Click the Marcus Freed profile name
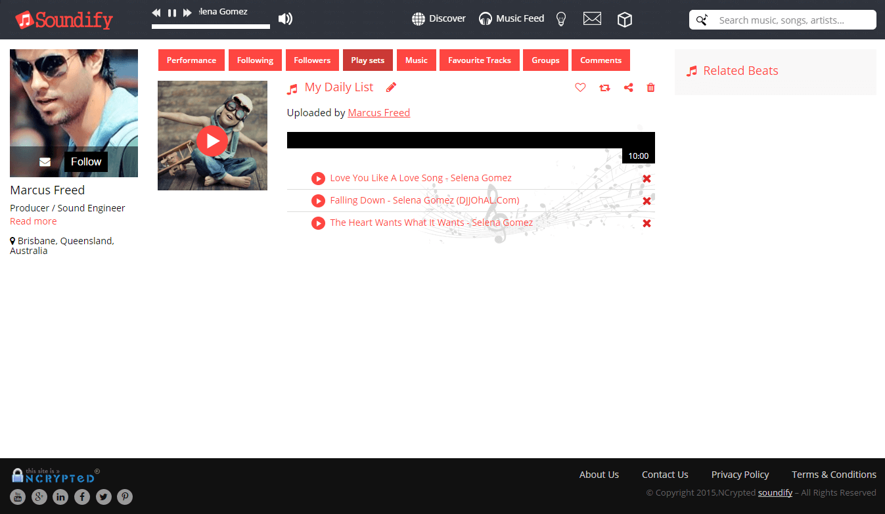 (x=47, y=190)
